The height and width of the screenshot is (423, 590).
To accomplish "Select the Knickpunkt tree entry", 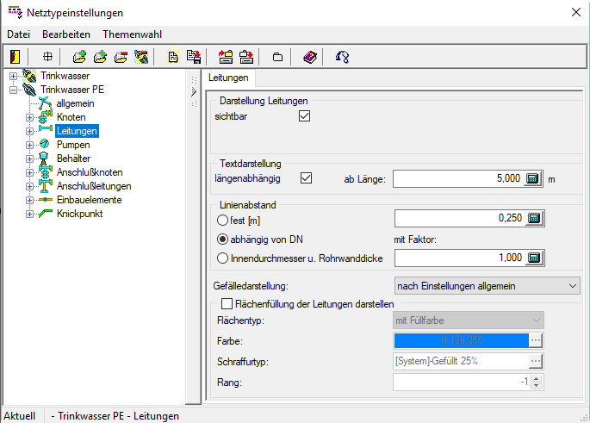I will coord(79,214).
